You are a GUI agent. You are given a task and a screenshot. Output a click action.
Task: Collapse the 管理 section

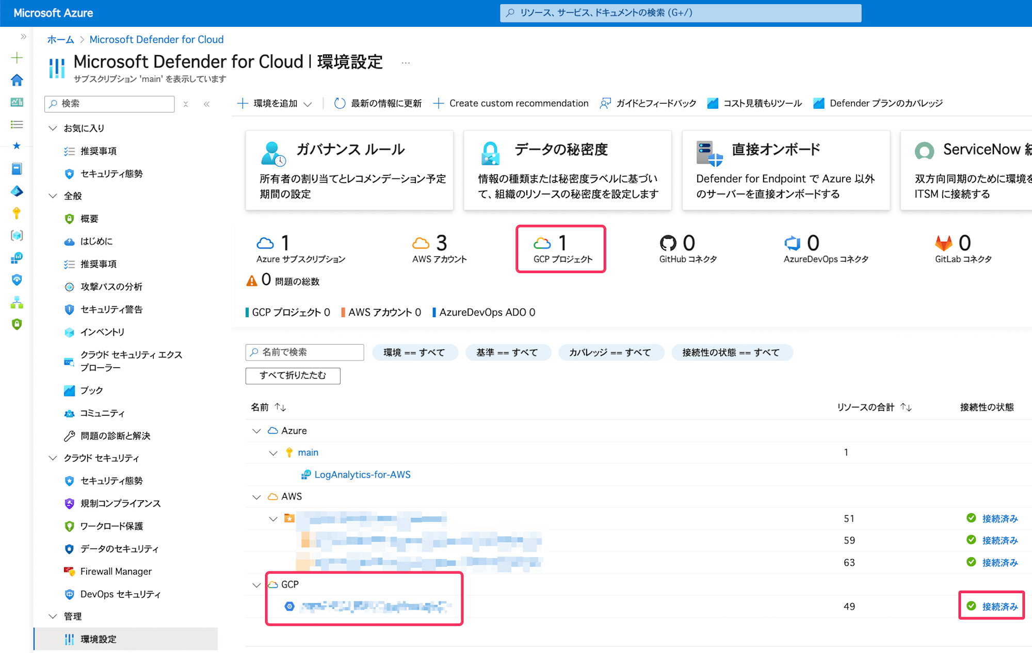[53, 616]
